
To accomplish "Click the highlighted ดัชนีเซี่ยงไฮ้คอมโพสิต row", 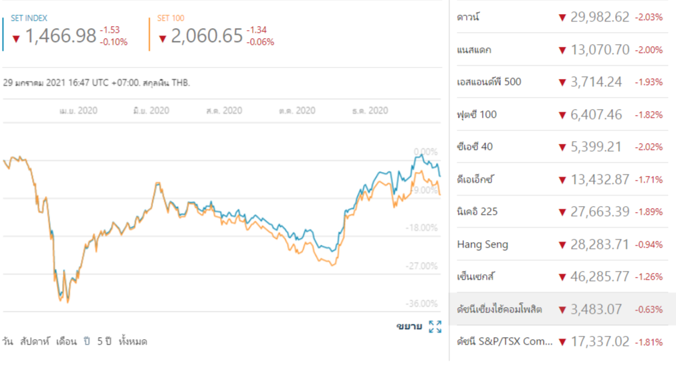I will tap(499, 309).
